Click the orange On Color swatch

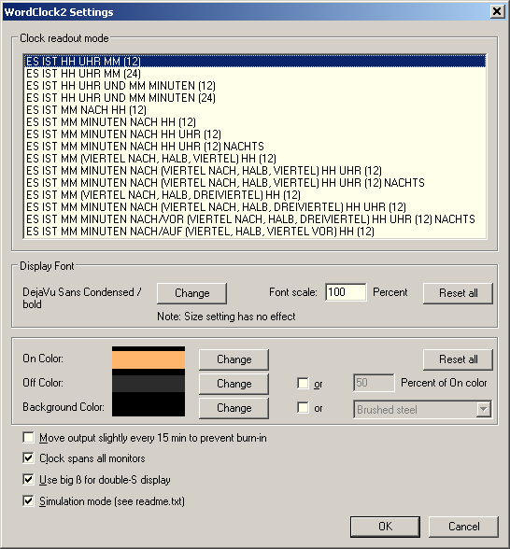149,359
